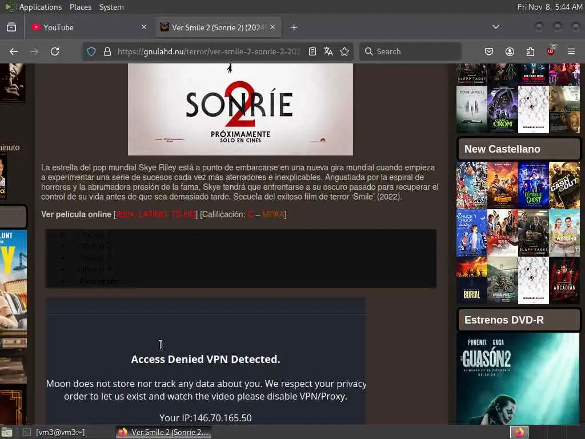Bookmark this page with the star icon
The width and height of the screenshot is (585, 439).
344,51
